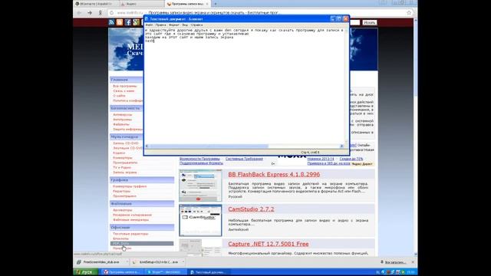The height and width of the screenshot is (276, 491).
Task: Bookmark page with the star icon in address bar
Action: (409, 13)
